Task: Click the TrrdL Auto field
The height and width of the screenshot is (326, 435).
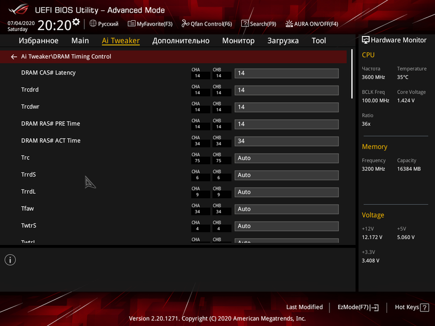Action: coord(286,192)
